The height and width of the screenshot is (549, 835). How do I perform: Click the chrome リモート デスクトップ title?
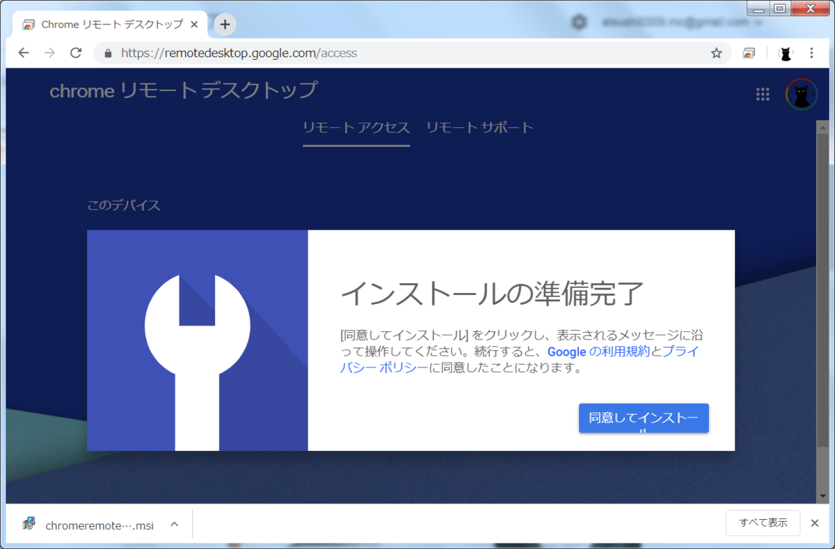click(x=184, y=91)
